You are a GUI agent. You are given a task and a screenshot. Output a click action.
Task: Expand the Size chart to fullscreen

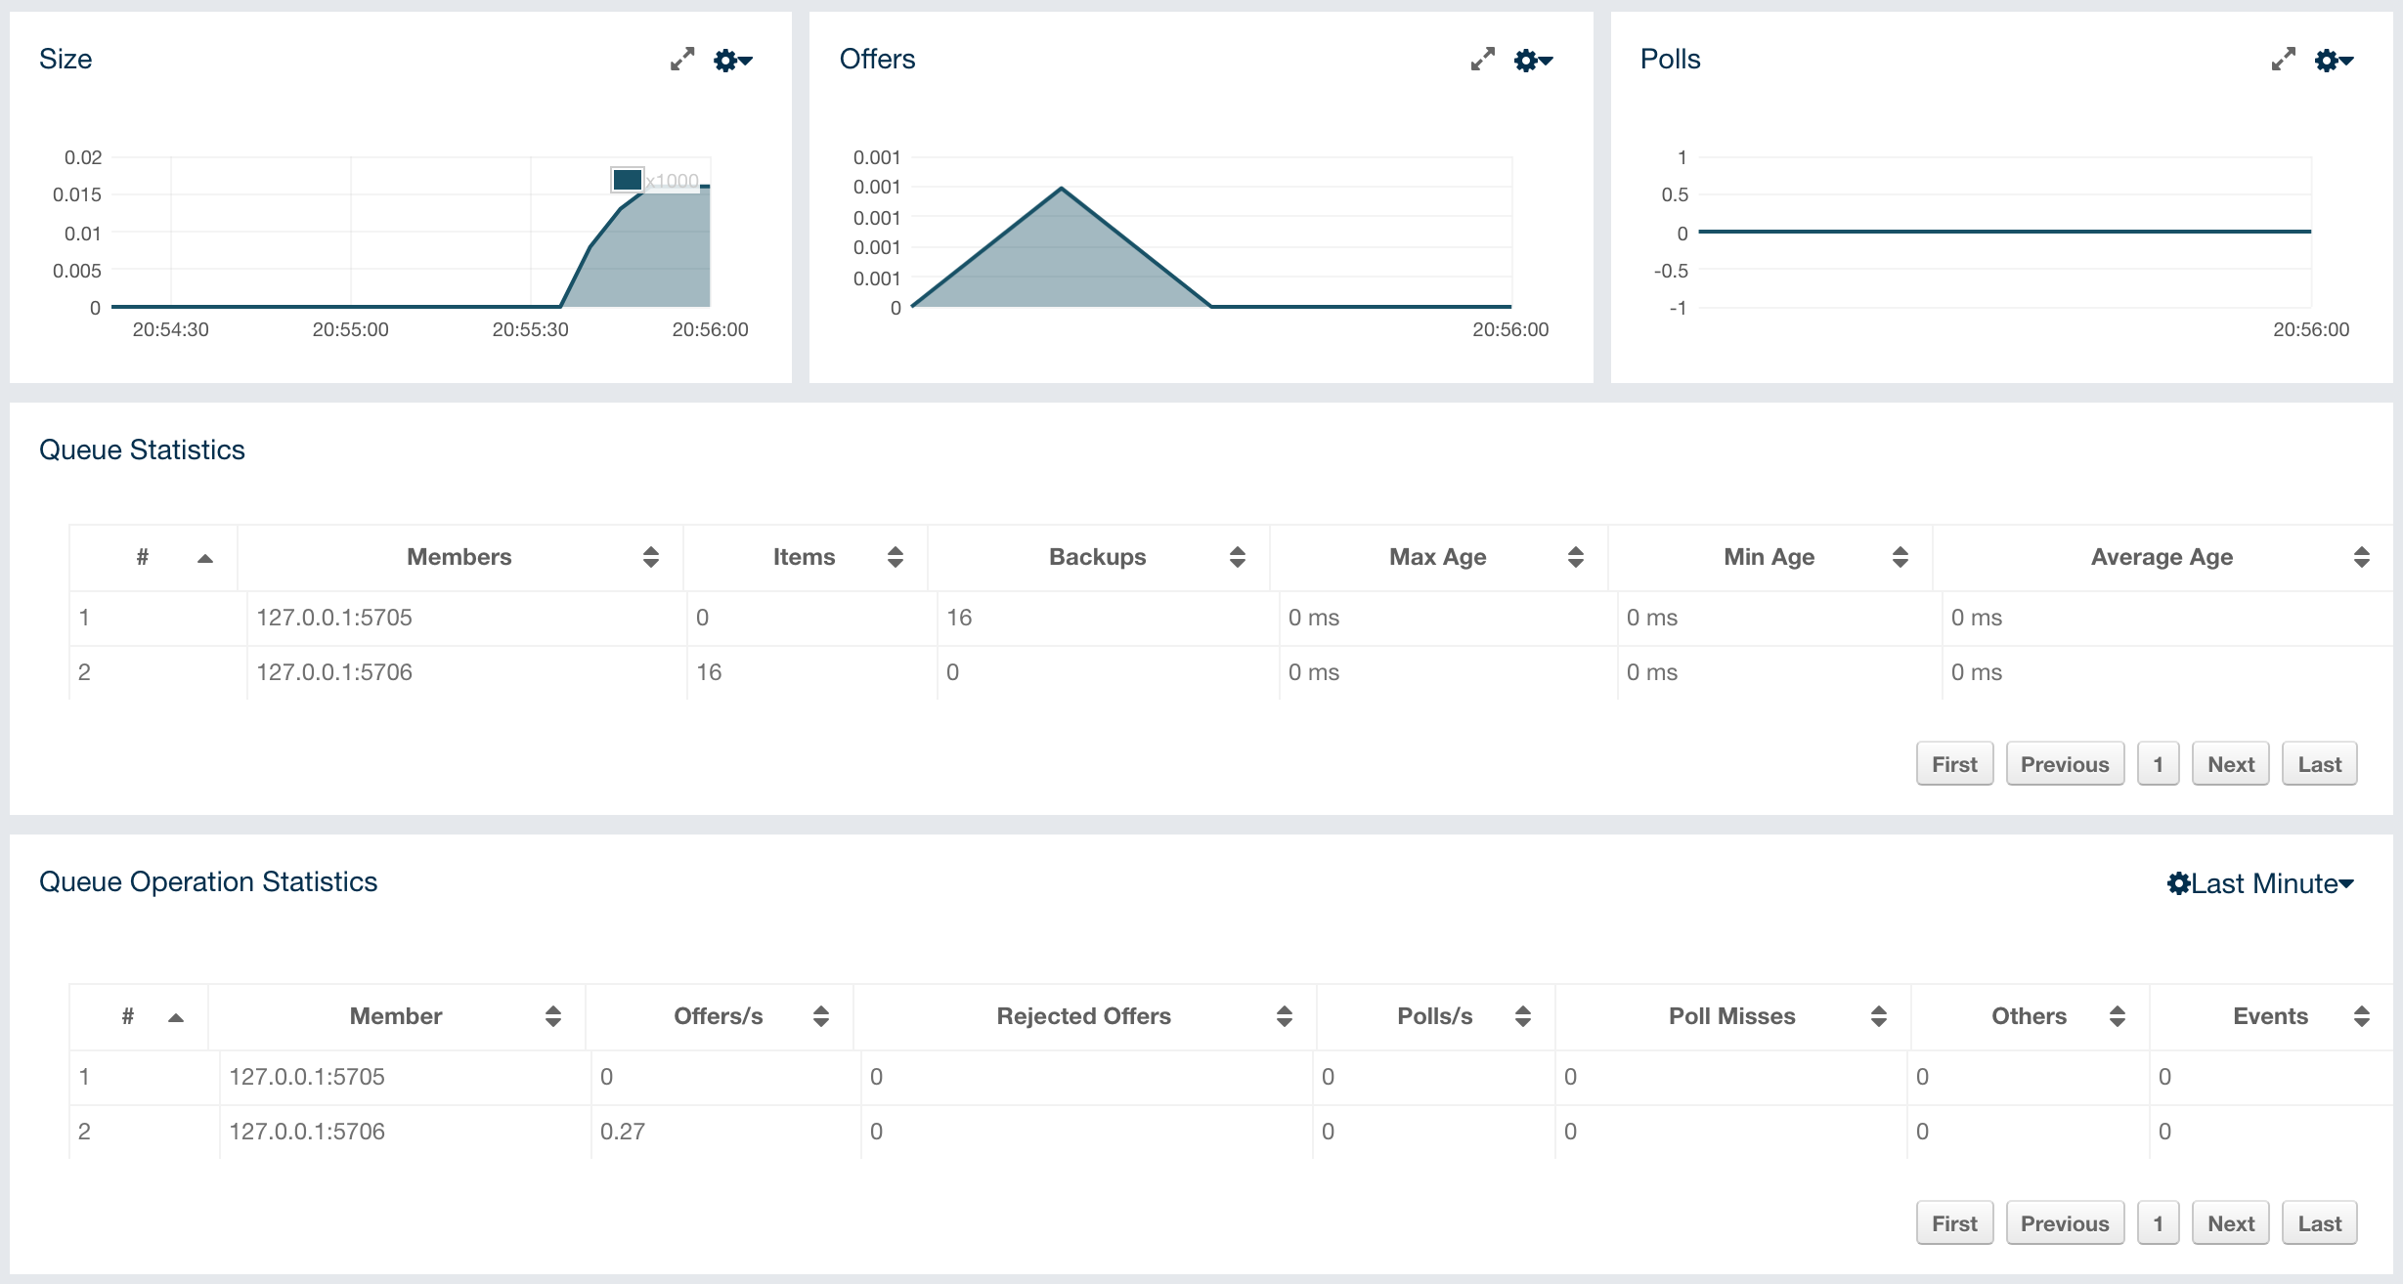click(682, 60)
